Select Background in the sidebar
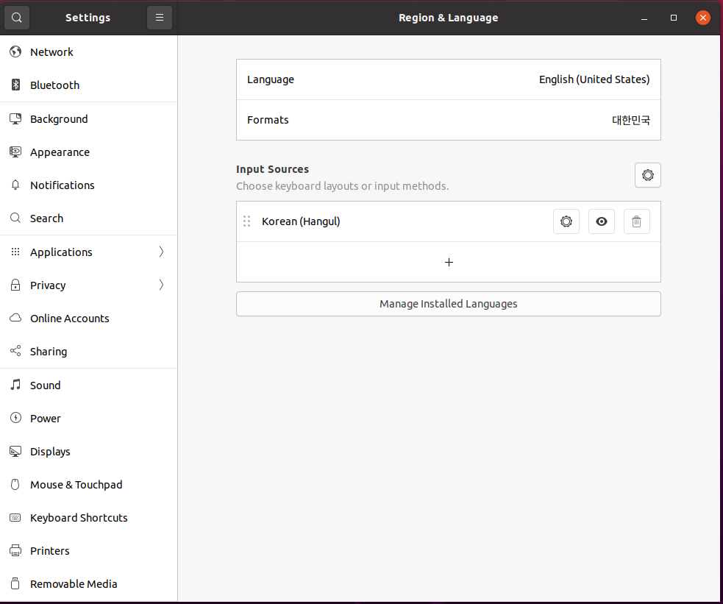 click(x=88, y=119)
